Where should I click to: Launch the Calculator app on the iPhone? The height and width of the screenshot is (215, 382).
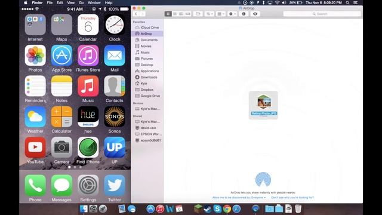tap(61, 117)
